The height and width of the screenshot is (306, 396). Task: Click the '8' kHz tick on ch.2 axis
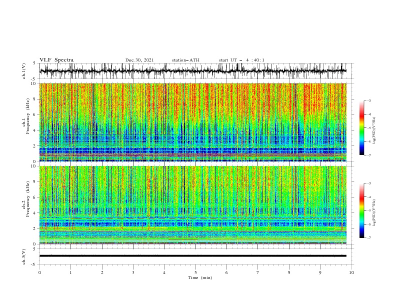coord(35,182)
